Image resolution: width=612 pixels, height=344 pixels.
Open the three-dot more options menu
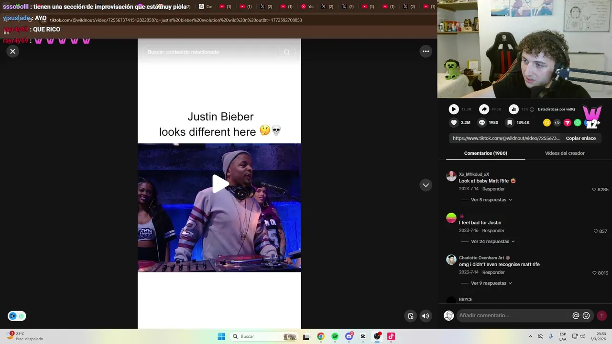tap(426, 51)
